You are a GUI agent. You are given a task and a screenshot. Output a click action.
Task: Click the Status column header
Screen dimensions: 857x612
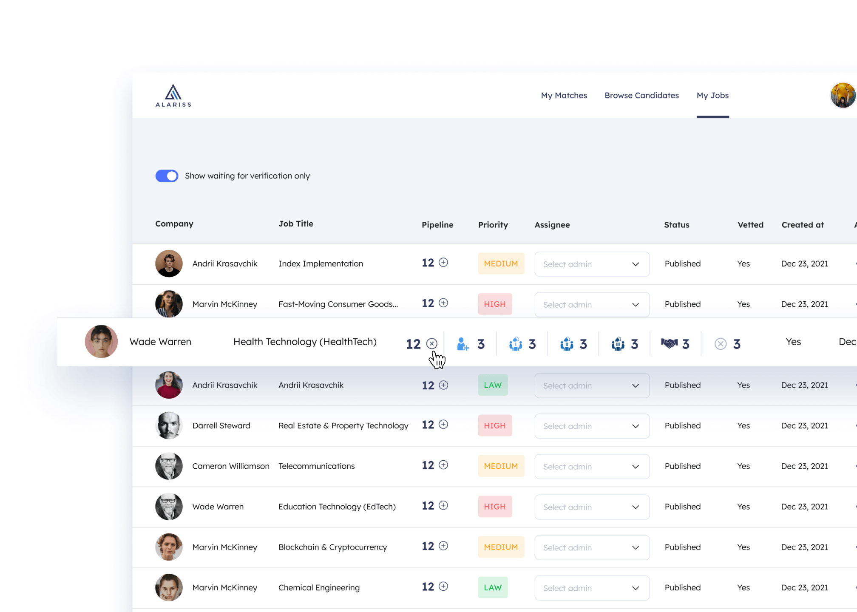(677, 225)
